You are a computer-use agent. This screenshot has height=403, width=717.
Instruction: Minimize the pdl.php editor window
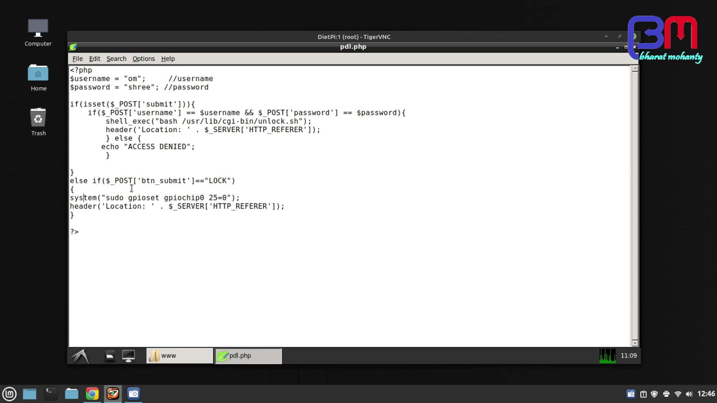(618, 47)
